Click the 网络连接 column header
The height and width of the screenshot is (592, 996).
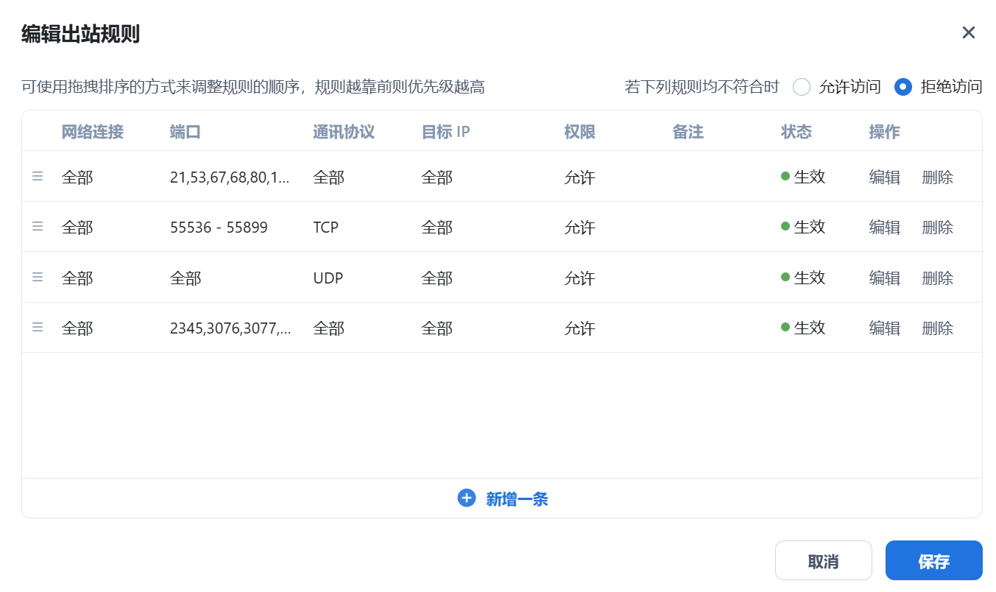coord(93,132)
